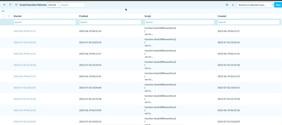The width and height of the screenshot is (282, 125).
Task: Select Finished value 2023-06-29 06:52:16
Action: [x=90, y=31]
